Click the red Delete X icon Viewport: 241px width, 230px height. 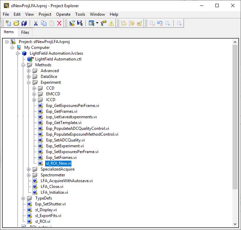59,23
